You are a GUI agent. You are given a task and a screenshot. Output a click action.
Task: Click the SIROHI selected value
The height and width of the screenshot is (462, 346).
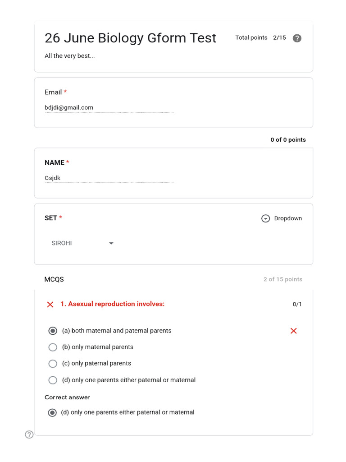click(62, 243)
